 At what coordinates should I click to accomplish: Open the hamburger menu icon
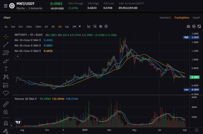[x=6, y=6]
